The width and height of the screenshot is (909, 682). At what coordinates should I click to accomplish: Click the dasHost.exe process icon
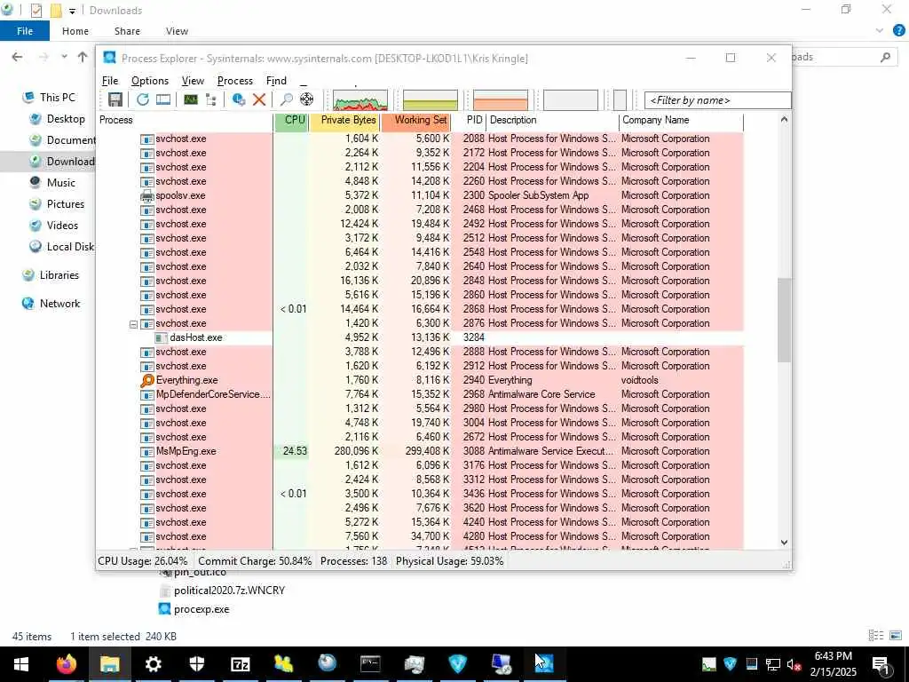[x=162, y=337]
